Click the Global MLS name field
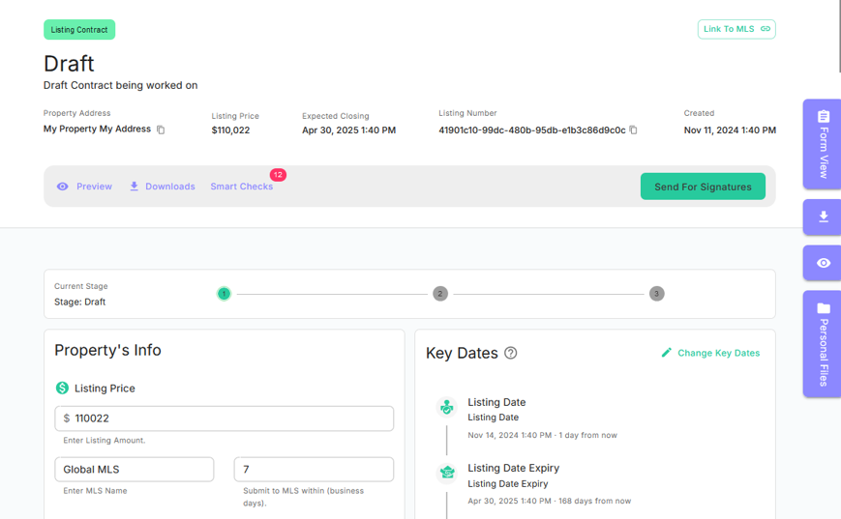This screenshot has height=519, width=841. pos(135,470)
